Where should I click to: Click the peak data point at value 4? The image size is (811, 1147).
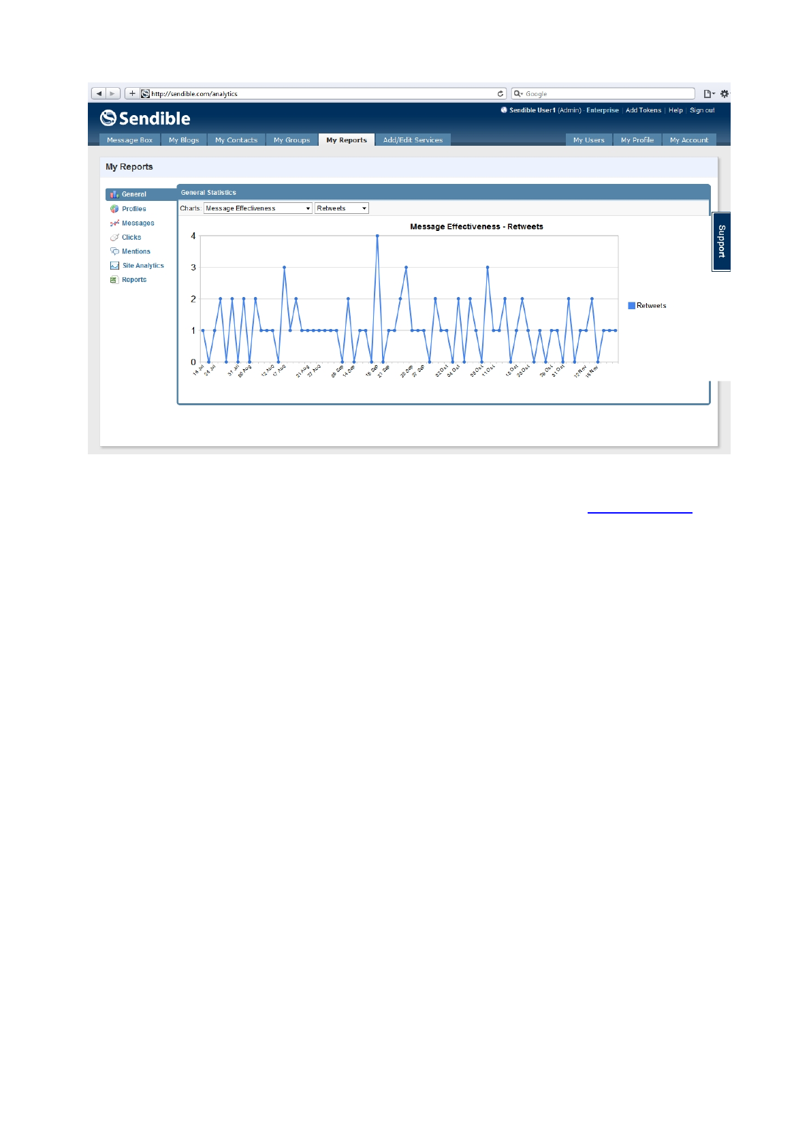pyautogui.click(x=377, y=236)
